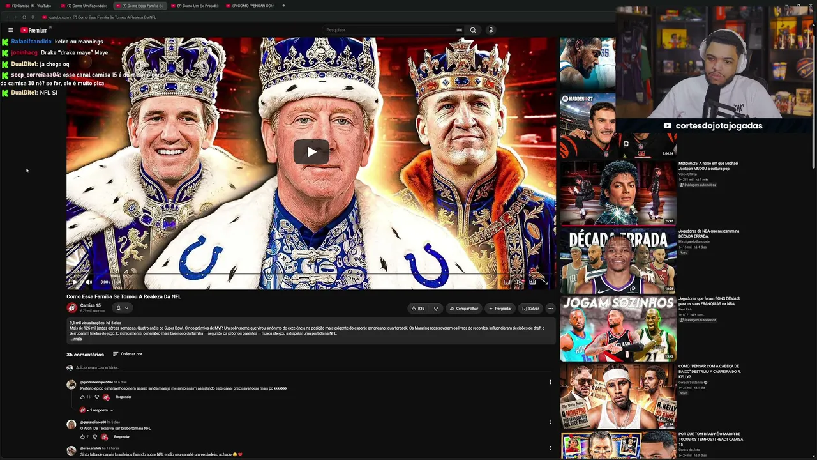Switch to the 'COMO PENSAR COM' browser tab

(x=250, y=6)
